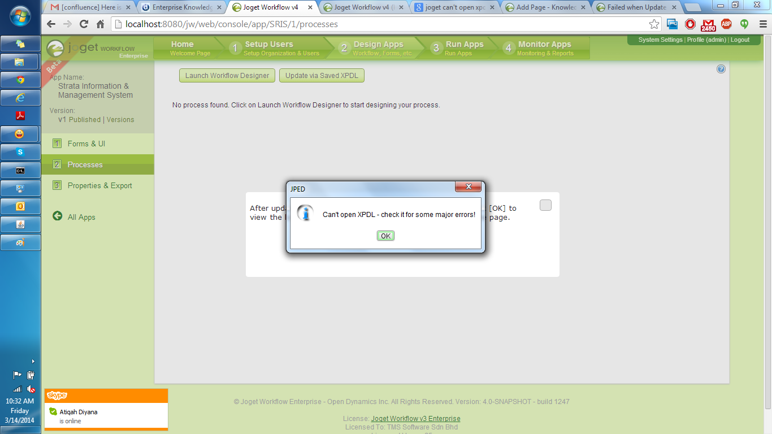Click the address bar URL field
Image resolution: width=772 pixels, height=434 pixels.
379,24
